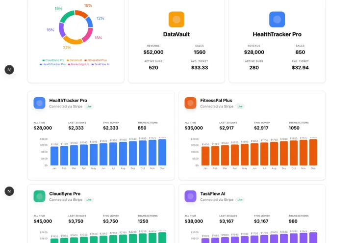Click the Jan bar in FitnessPal Plus chart
Viewport: 353px width, 243px height.
(x=205, y=156)
